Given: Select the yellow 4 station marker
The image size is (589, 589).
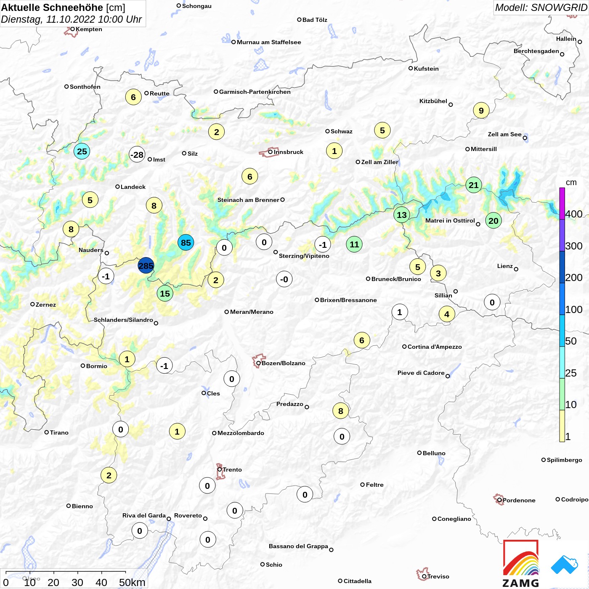Looking at the screenshot, I should pos(447,314).
